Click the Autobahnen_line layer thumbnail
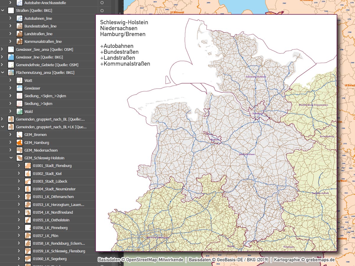 (20, 18)
